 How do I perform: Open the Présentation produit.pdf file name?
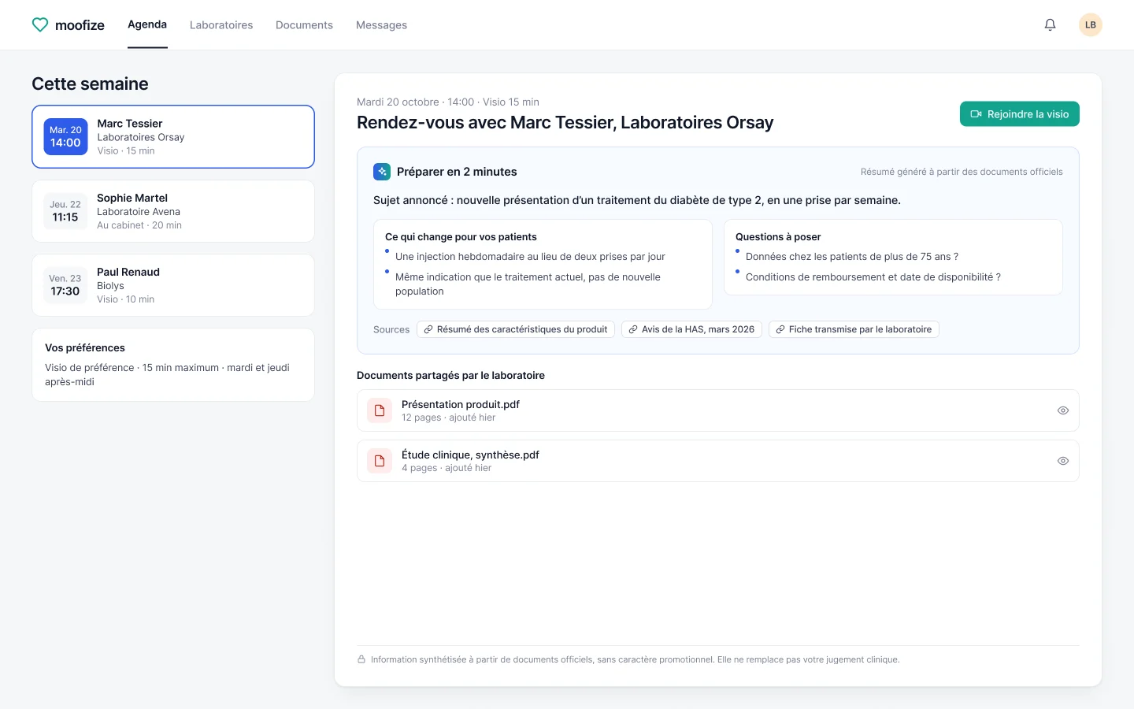coord(461,404)
